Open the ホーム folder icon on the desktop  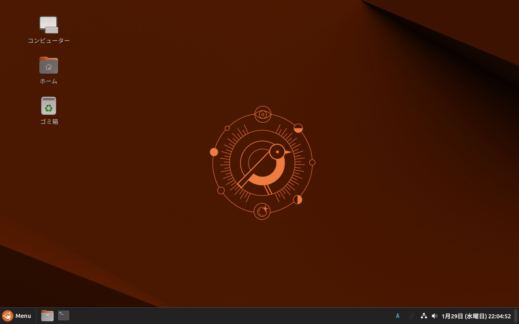(x=49, y=65)
